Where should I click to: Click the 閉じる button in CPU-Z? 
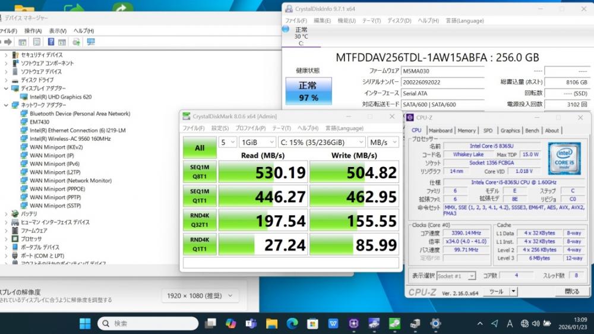571,292
